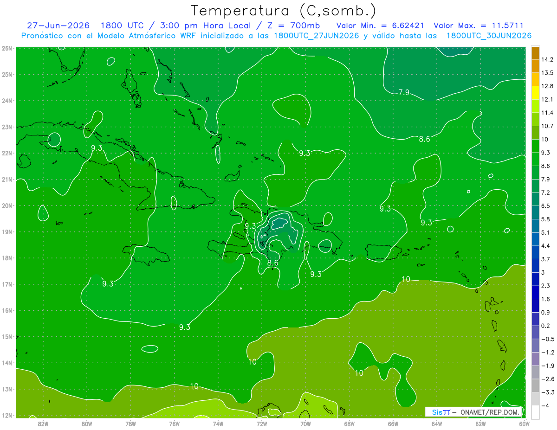Click the '12.1' color scale value
Screen dimensions: 557x430
(x=547, y=99)
